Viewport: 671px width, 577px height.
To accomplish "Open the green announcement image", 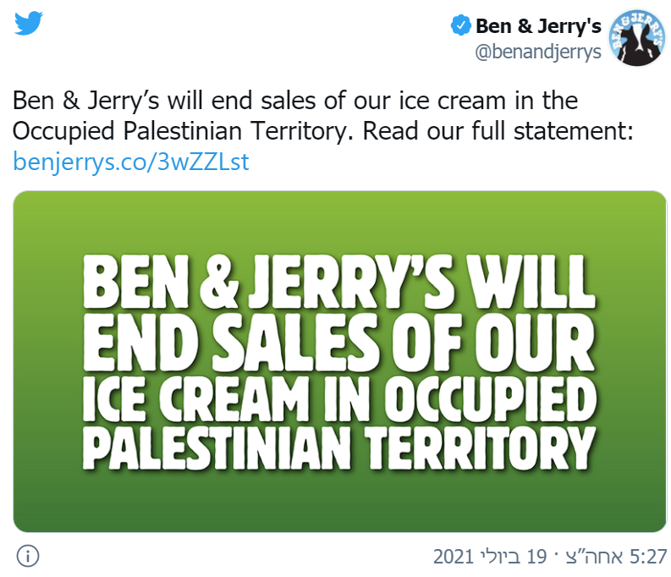I will (340, 361).
